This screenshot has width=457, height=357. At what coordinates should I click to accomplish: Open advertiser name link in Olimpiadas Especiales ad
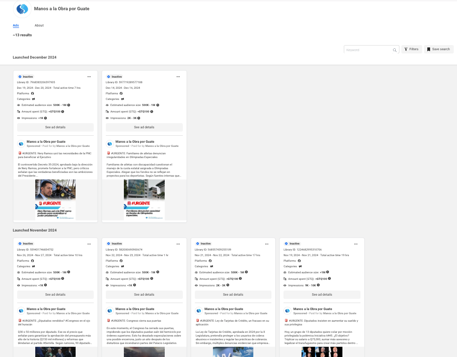(x=135, y=142)
